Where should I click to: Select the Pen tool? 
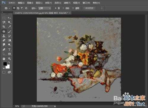point(4,49)
